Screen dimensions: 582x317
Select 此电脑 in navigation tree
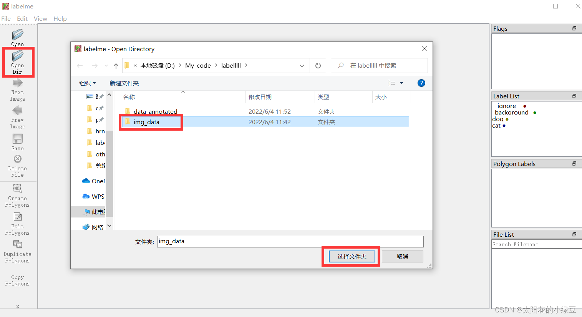pyautogui.click(x=95, y=212)
